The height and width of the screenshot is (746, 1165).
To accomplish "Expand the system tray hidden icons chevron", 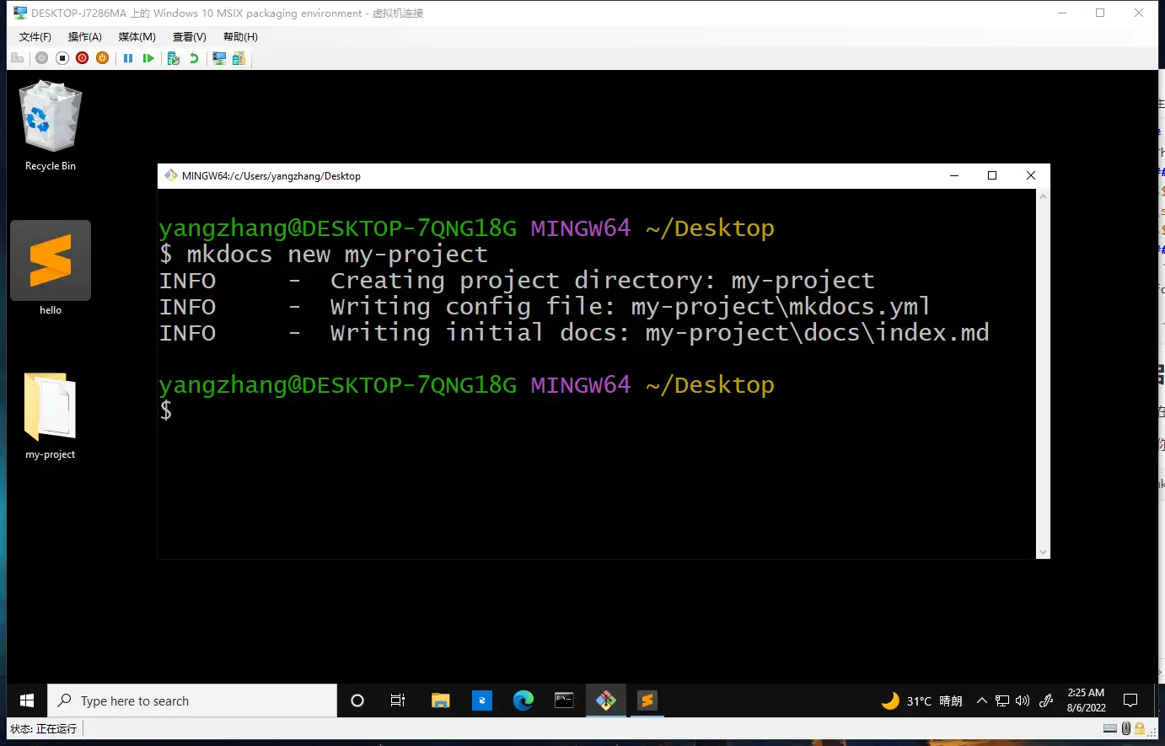I will tap(981, 700).
